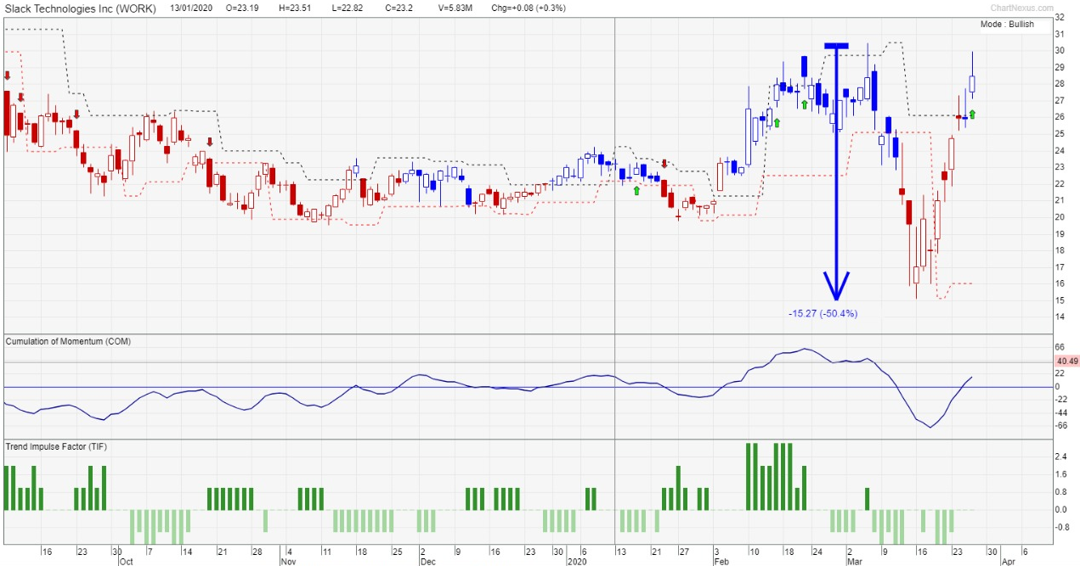Click the change readout Chg=+0.08 (+0.3%)
Viewport: 1080px width, 566px height.
(530, 8)
